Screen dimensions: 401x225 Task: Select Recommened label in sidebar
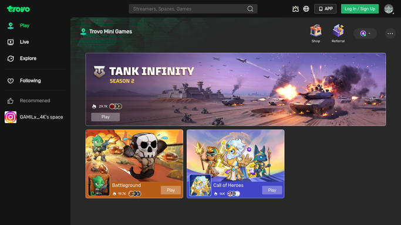pos(35,101)
